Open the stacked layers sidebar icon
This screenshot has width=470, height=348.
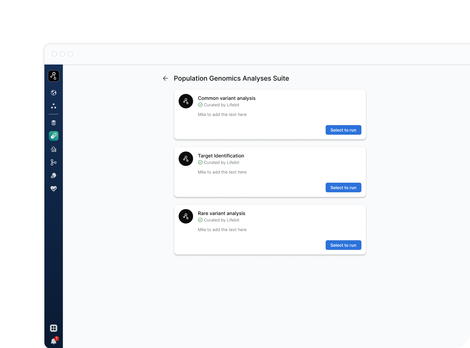click(54, 123)
